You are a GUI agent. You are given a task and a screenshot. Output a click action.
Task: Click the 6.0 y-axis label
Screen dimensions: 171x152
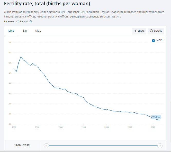pyautogui.click(x=10, y=42)
